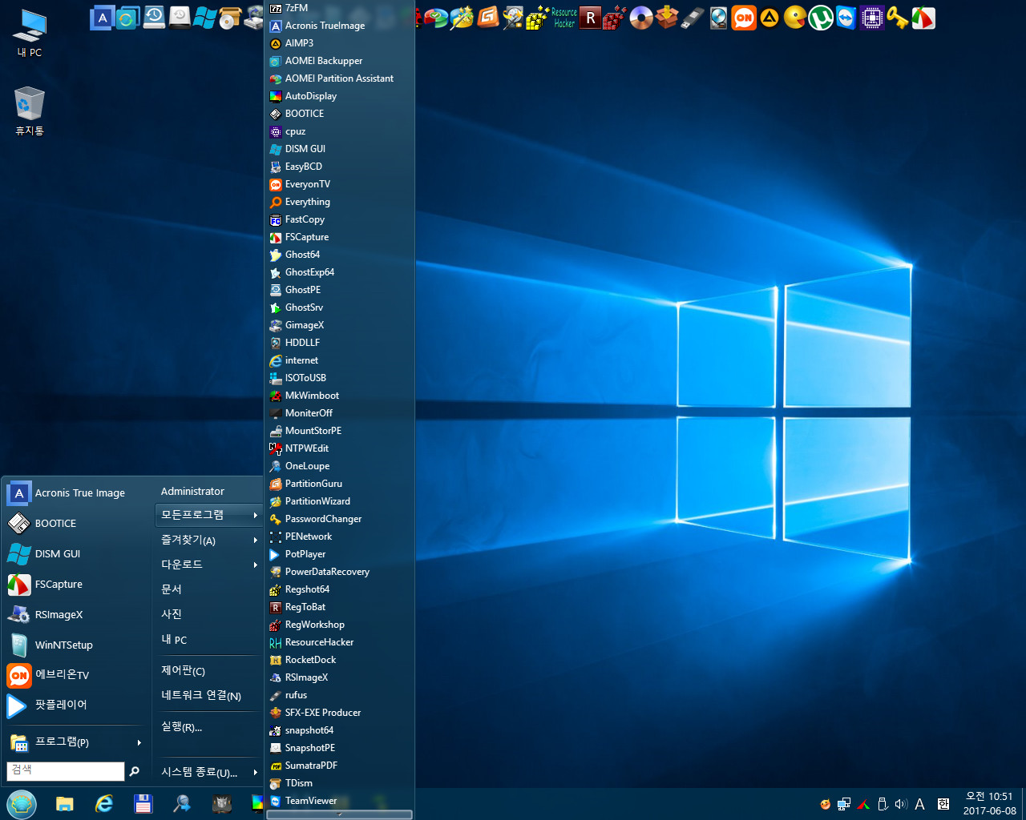The height and width of the screenshot is (820, 1026).
Task: Click the 검색 search input field
Action: click(66, 770)
